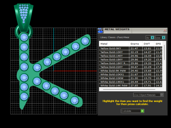Click the SPG column header

coord(158,44)
